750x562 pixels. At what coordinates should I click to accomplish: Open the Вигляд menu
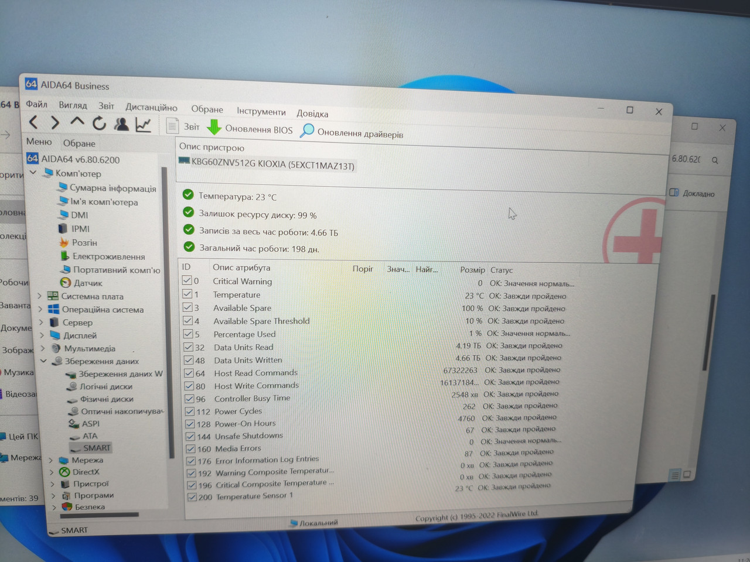coord(73,105)
